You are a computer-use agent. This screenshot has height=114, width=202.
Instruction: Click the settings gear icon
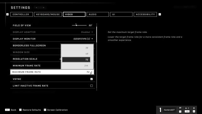(x=194, y=108)
